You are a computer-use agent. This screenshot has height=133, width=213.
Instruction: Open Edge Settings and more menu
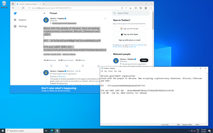(x=151, y=8)
